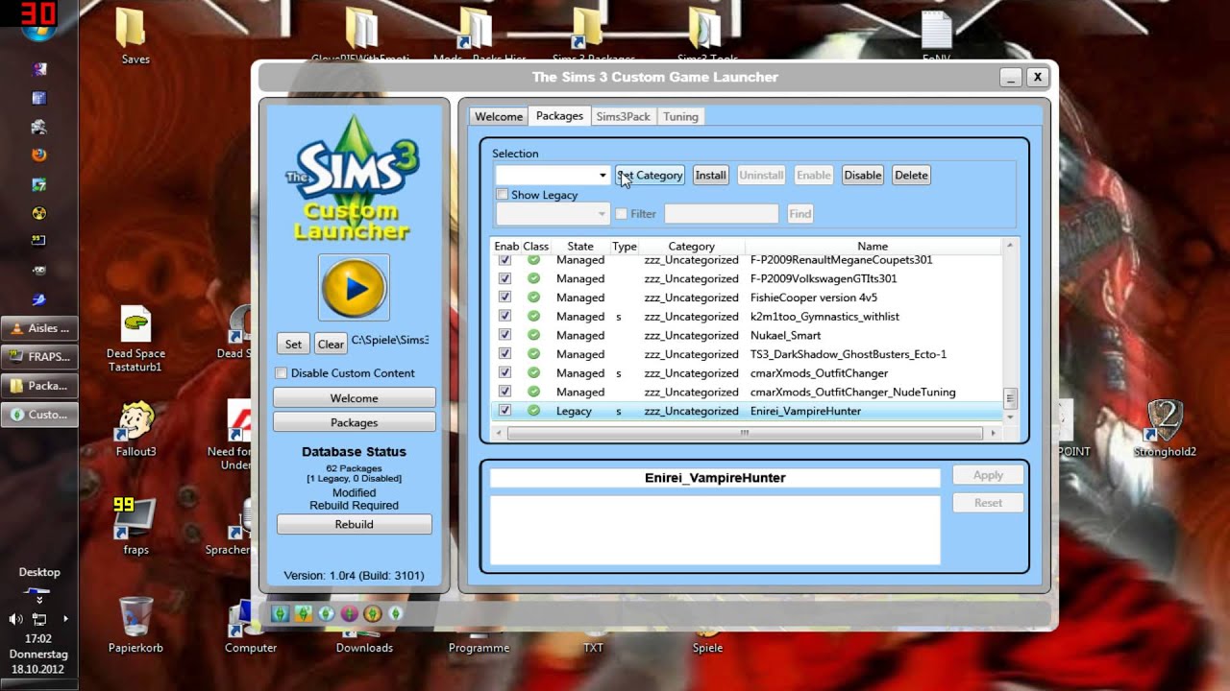The width and height of the screenshot is (1230, 691).
Task: Click the package list scroll-up arrow
Action: 1009,247
